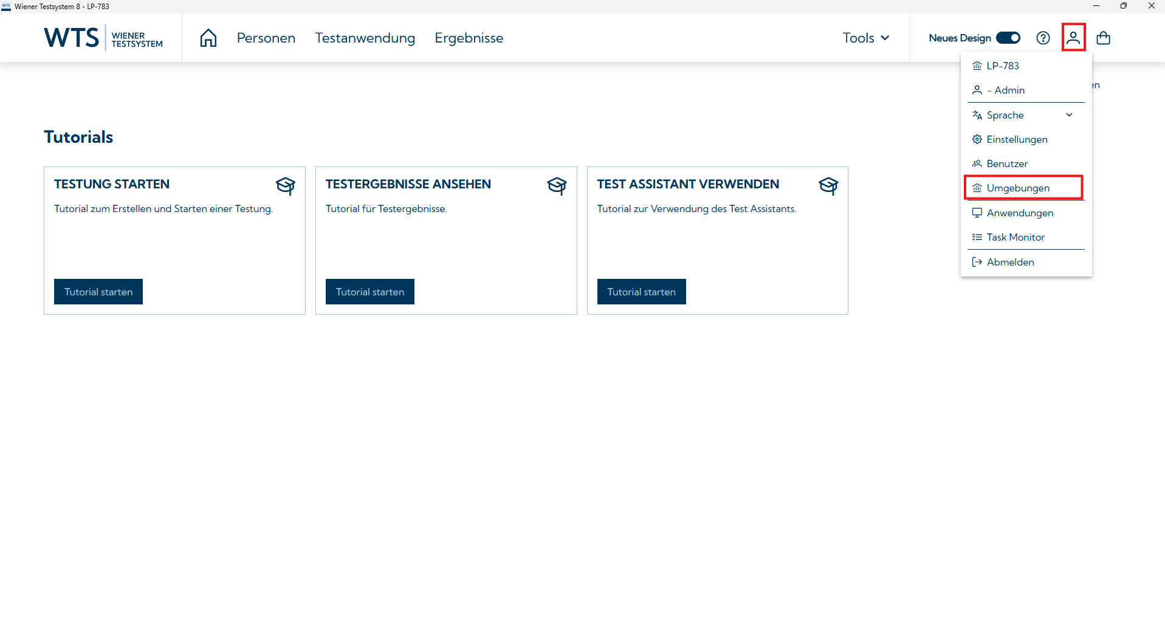
Task: Choose Task Monitor in the user menu
Action: click(1016, 237)
